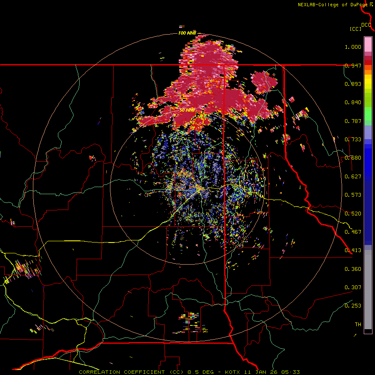Select the 1.000 legend value
Screen dimensions: 375x375
tap(353, 47)
